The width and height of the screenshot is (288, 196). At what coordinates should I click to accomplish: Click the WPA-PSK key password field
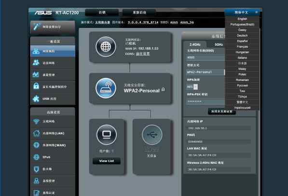206,102
